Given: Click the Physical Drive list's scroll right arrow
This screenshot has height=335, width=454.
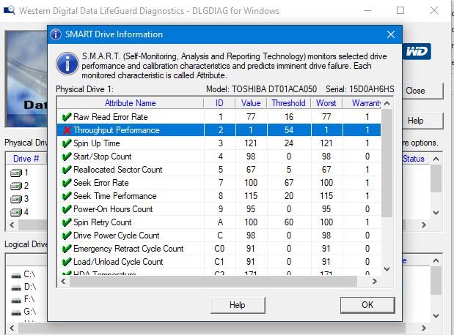Looking at the screenshot, I should (424, 225).
